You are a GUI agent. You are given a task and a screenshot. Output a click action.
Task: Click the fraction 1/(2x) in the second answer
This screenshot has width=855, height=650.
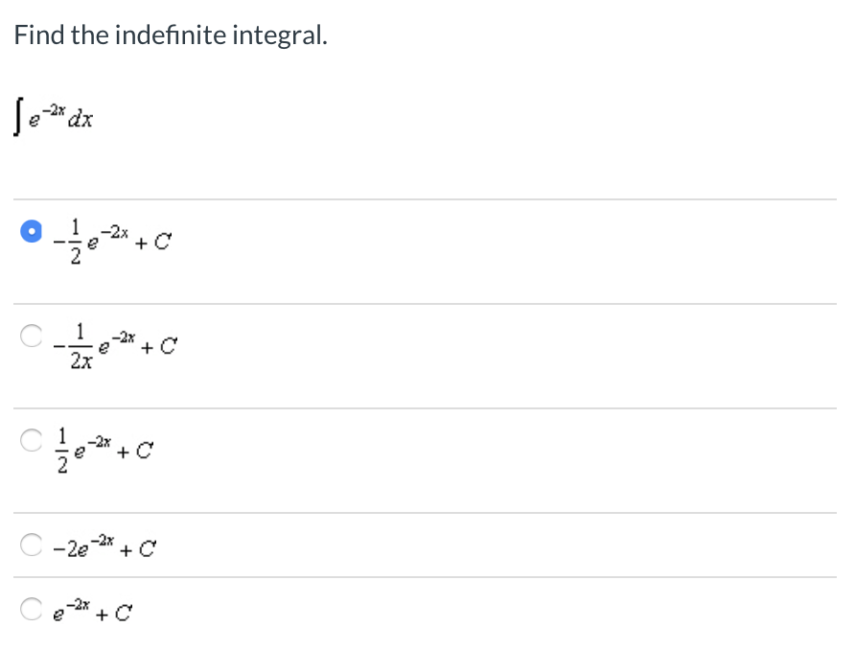coord(81,346)
